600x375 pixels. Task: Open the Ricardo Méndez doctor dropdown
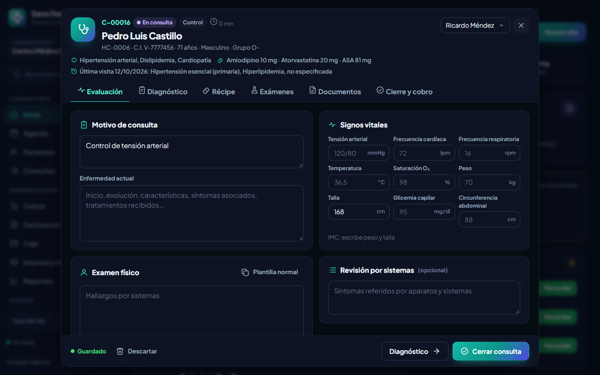[x=475, y=25]
